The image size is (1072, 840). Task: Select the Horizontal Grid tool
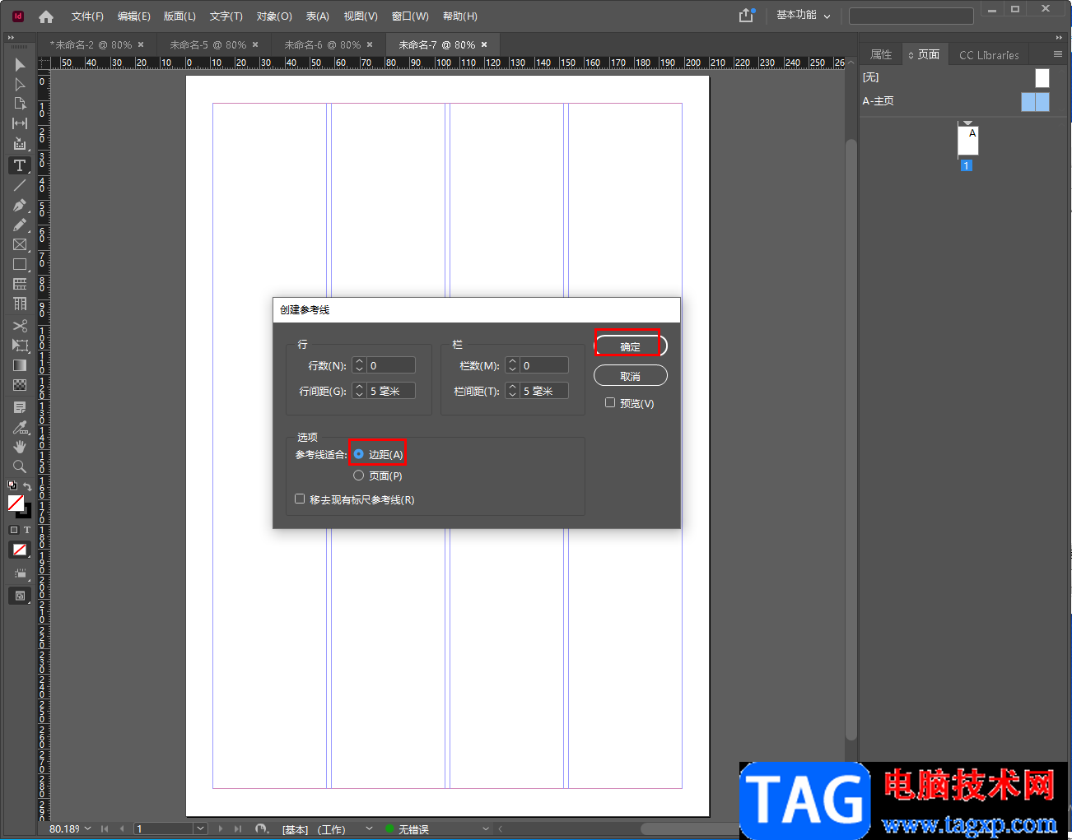coord(20,285)
